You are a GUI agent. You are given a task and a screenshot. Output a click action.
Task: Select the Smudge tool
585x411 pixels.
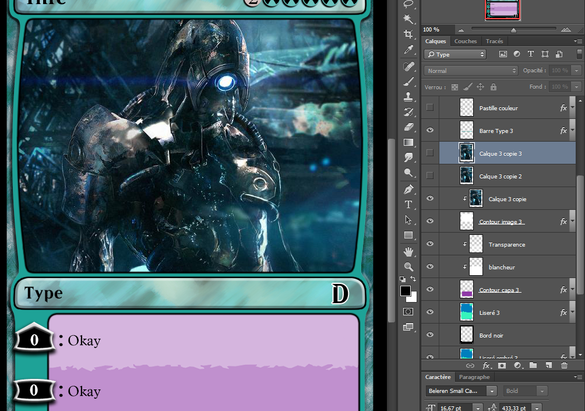[x=408, y=157]
